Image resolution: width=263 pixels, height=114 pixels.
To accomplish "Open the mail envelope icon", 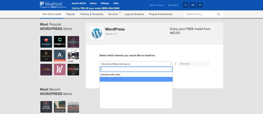I will [193, 5].
